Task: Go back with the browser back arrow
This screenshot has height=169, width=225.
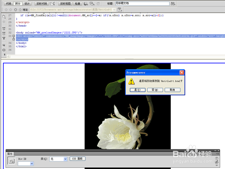Action: tap(6, 10)
